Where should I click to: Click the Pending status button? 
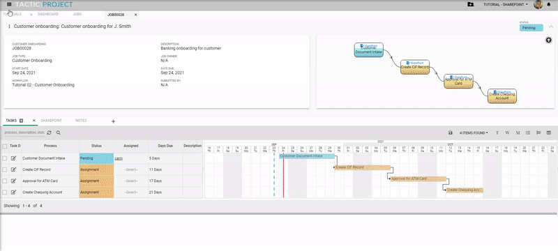[531, 28]
